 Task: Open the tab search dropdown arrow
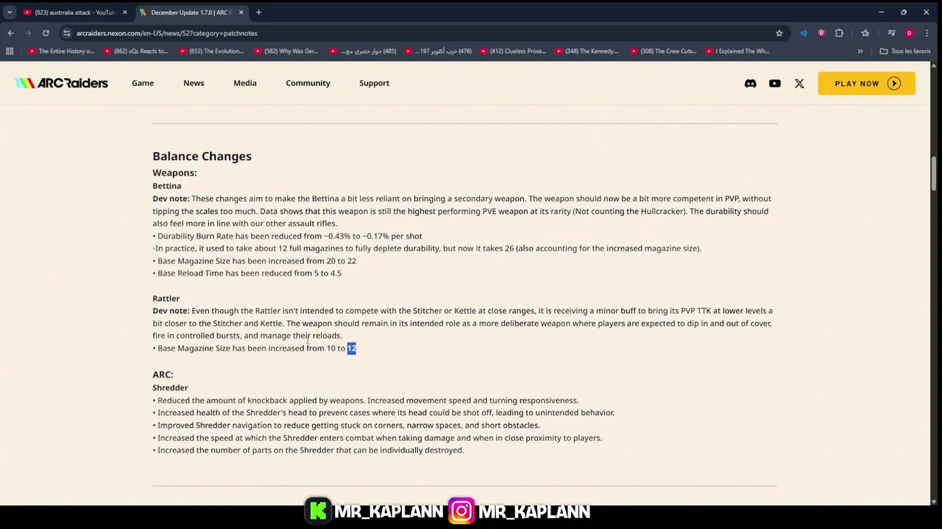point(10,12)
